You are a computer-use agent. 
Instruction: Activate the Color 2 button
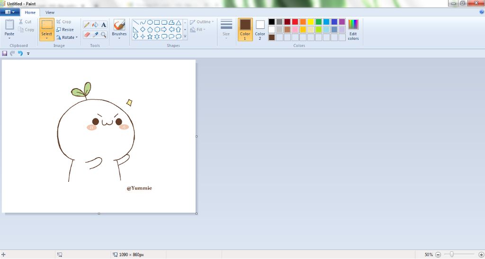point(260,30)
